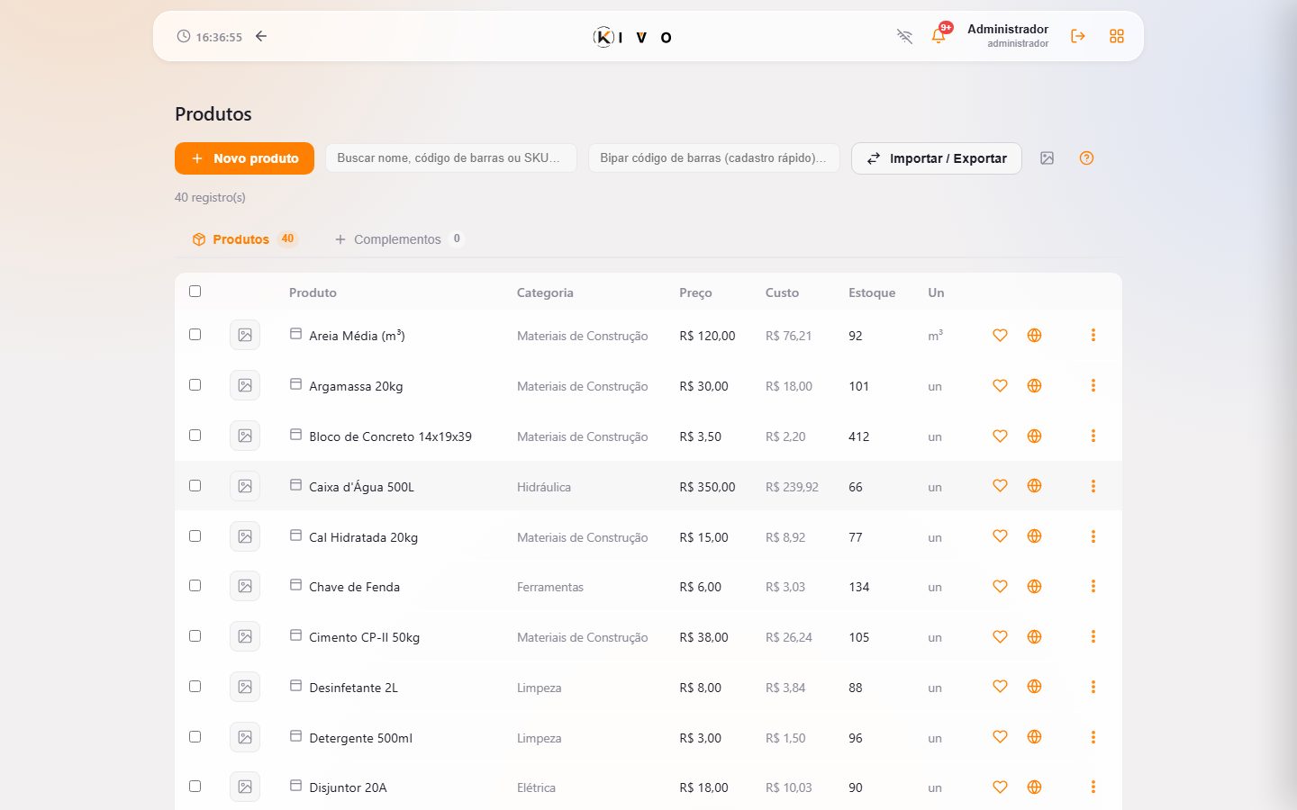Open the apps grid icon in header
The width and height of the screenshot is (1297, 810).
1117,36
